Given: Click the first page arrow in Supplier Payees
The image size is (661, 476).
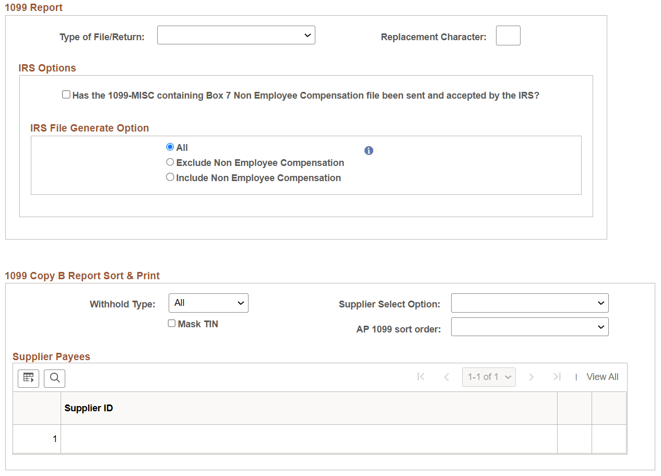Looking at the screenshot, I should tap(421, 376).
